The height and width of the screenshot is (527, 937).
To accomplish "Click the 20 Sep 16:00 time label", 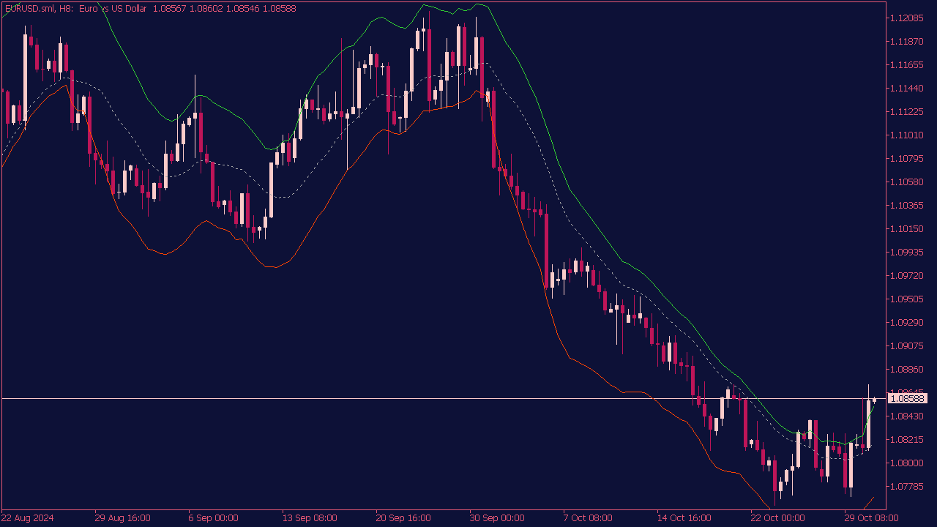I will click(x=403, y=518).
